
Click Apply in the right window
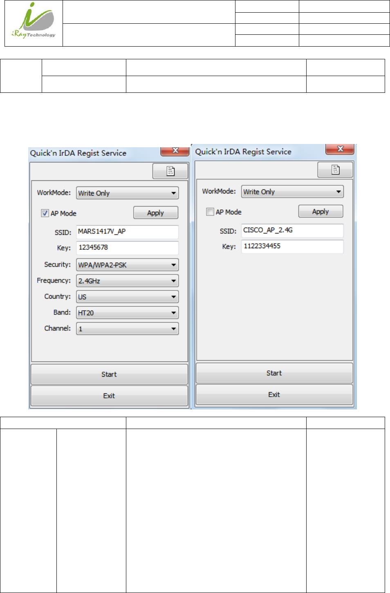[321, 211]
